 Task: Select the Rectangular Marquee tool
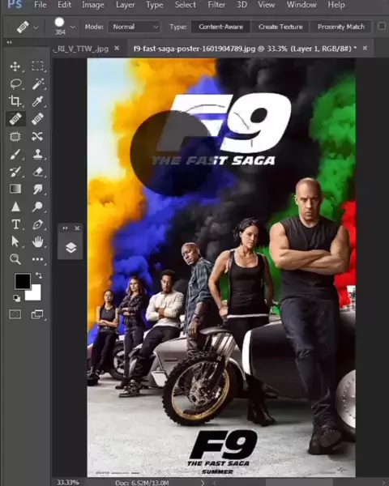coord(37,66)
